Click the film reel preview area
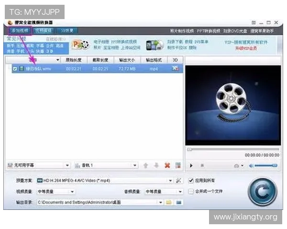 click(233, 105)
